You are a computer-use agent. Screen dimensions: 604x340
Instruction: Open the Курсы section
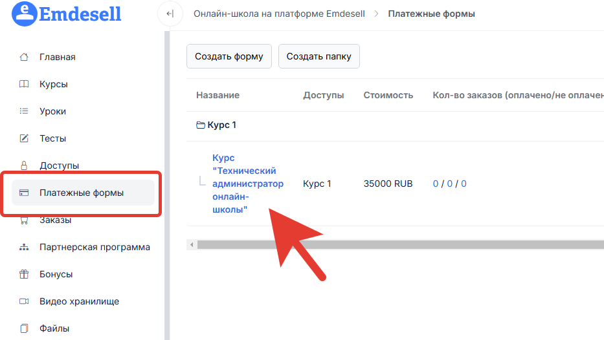click(54, 84)
